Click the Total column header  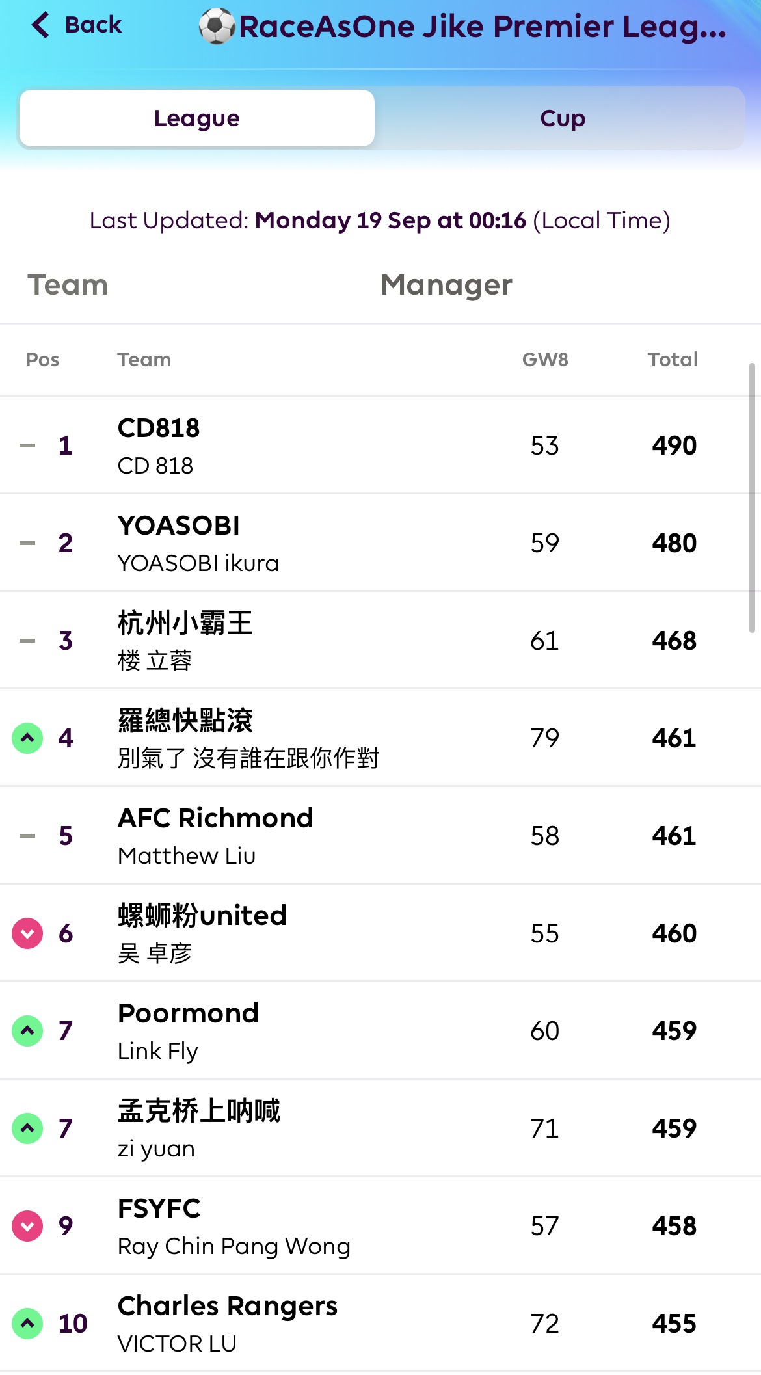click(x=673, y=360)
